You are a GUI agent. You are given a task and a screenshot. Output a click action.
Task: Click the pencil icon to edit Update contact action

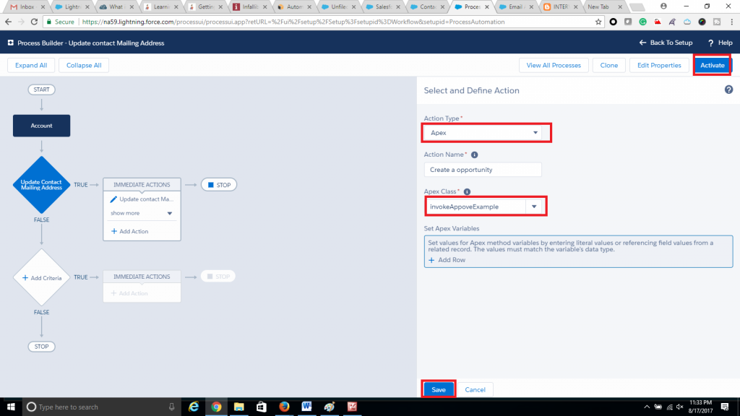point(113,199)
